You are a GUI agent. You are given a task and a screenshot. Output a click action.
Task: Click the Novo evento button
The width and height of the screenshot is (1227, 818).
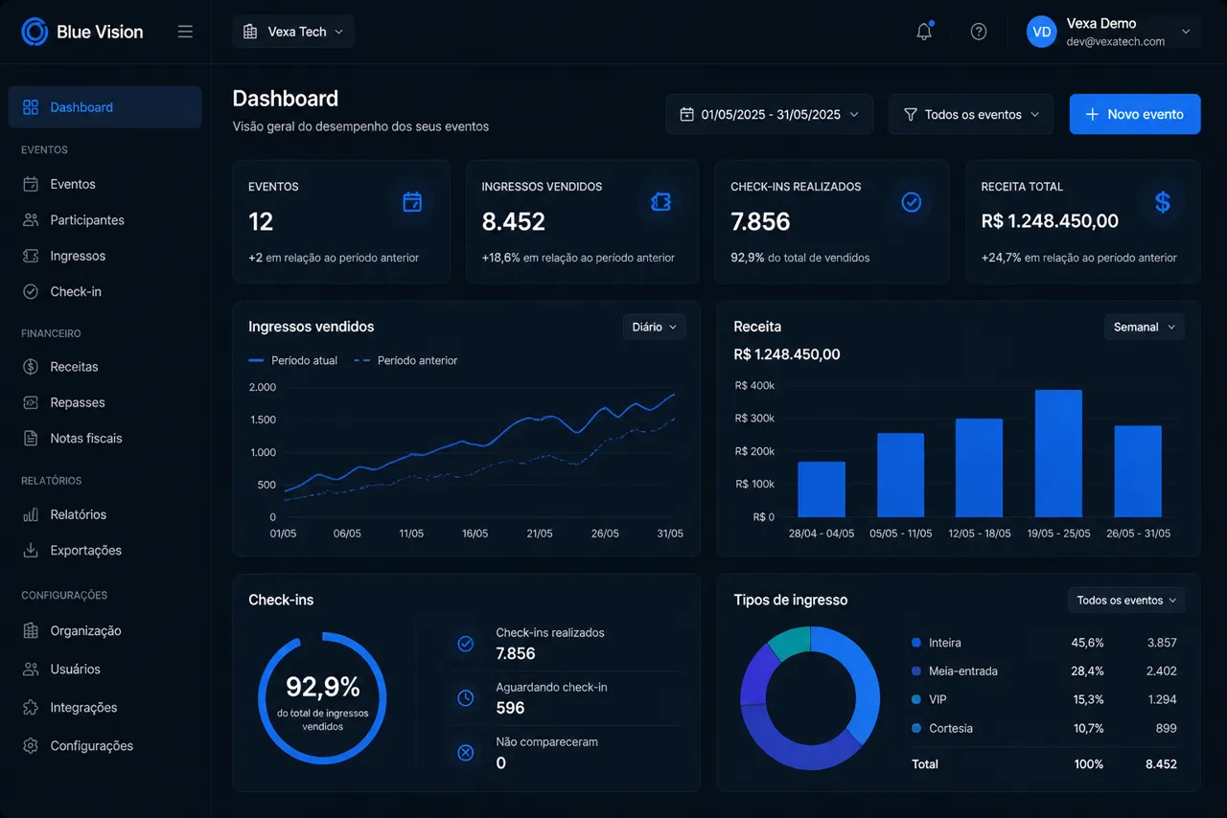(x=1135, y=114)
